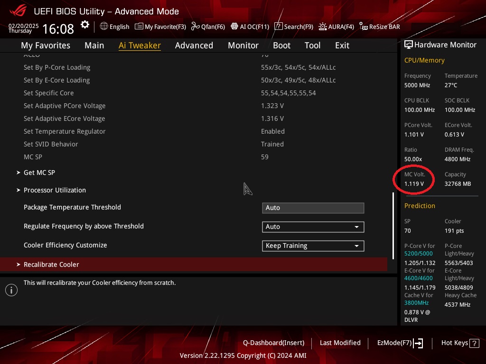This screenshot has height=364, width=486.
Task: Click the 16:08 clock display
Action: point(58,29)
